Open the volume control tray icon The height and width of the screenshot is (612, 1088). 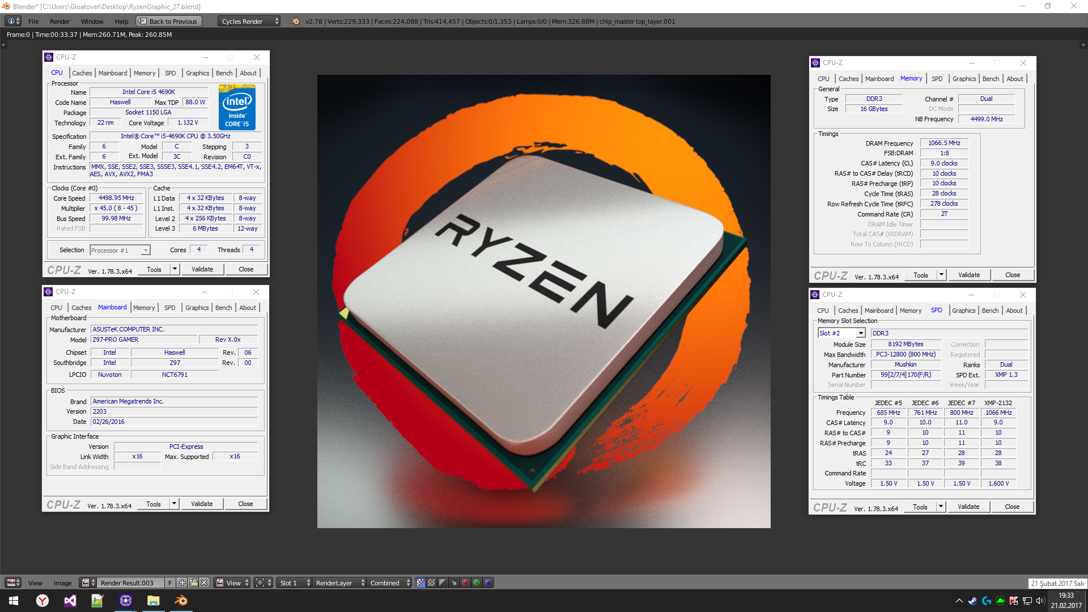coord(1040,601)
